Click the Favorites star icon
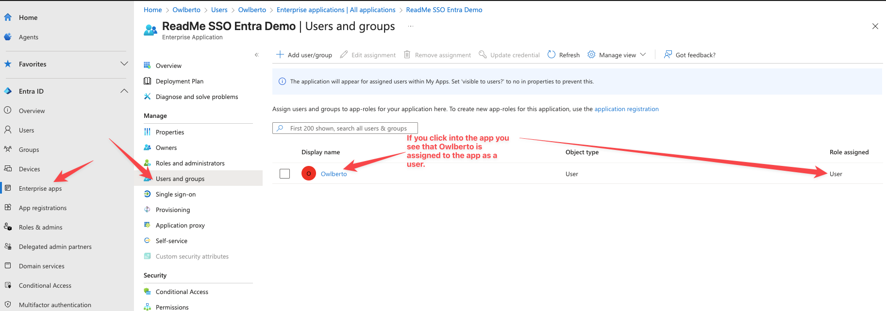This screenshot has width=886, height=311. (x=8, y=64)
